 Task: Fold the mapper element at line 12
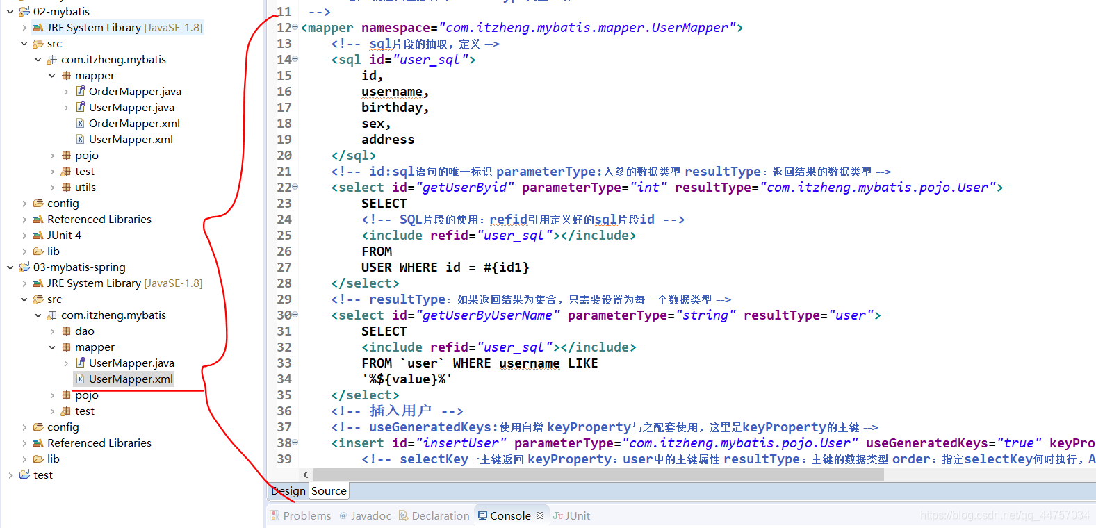295,27
